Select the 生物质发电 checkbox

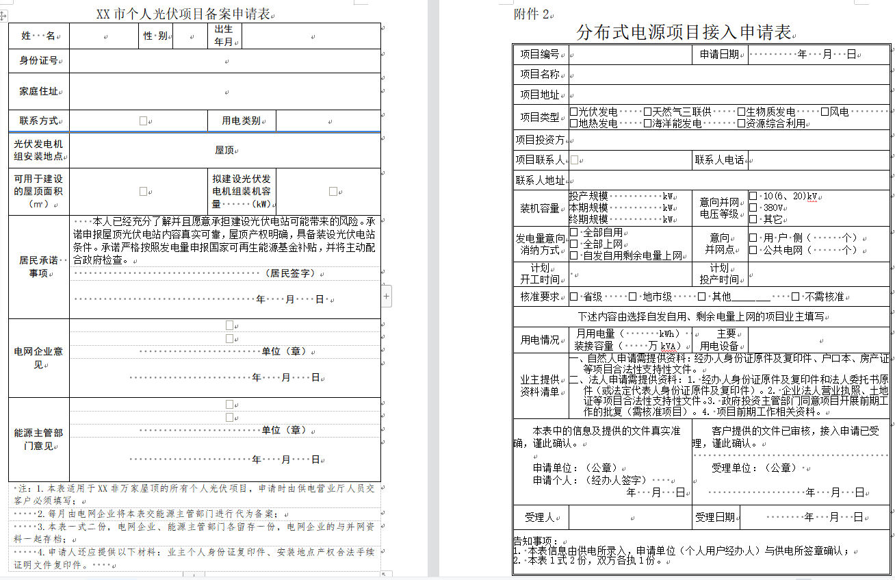coord(741,112)
